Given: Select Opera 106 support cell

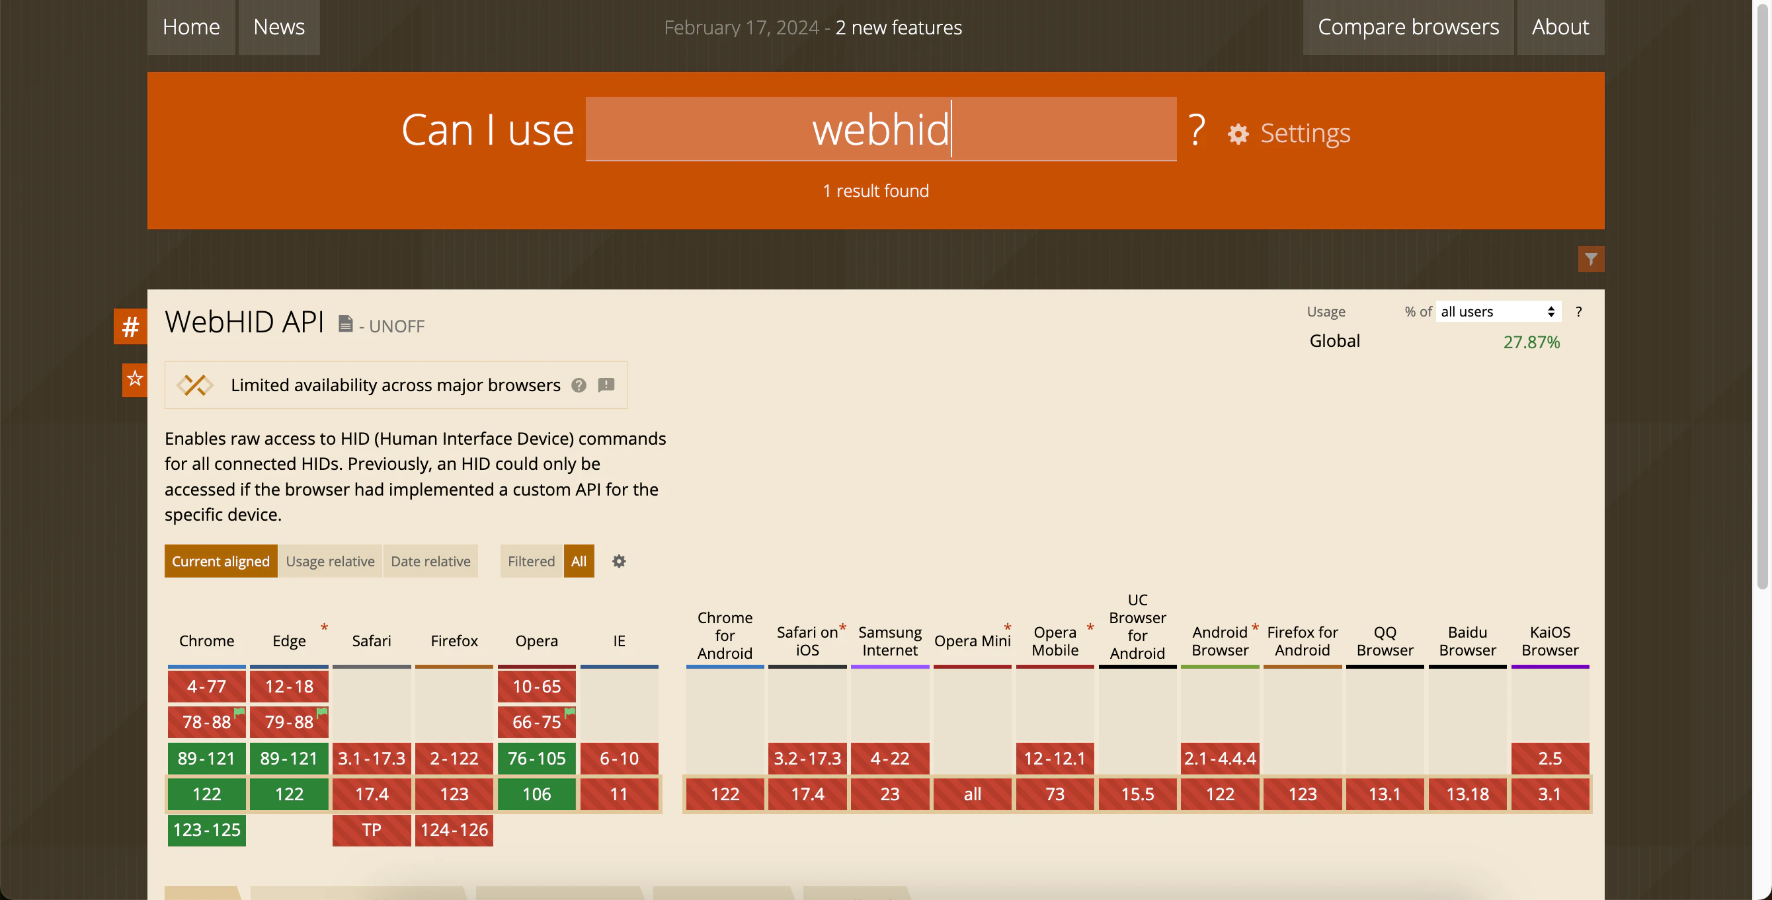Looking at the screenshot, I should 536,794.
